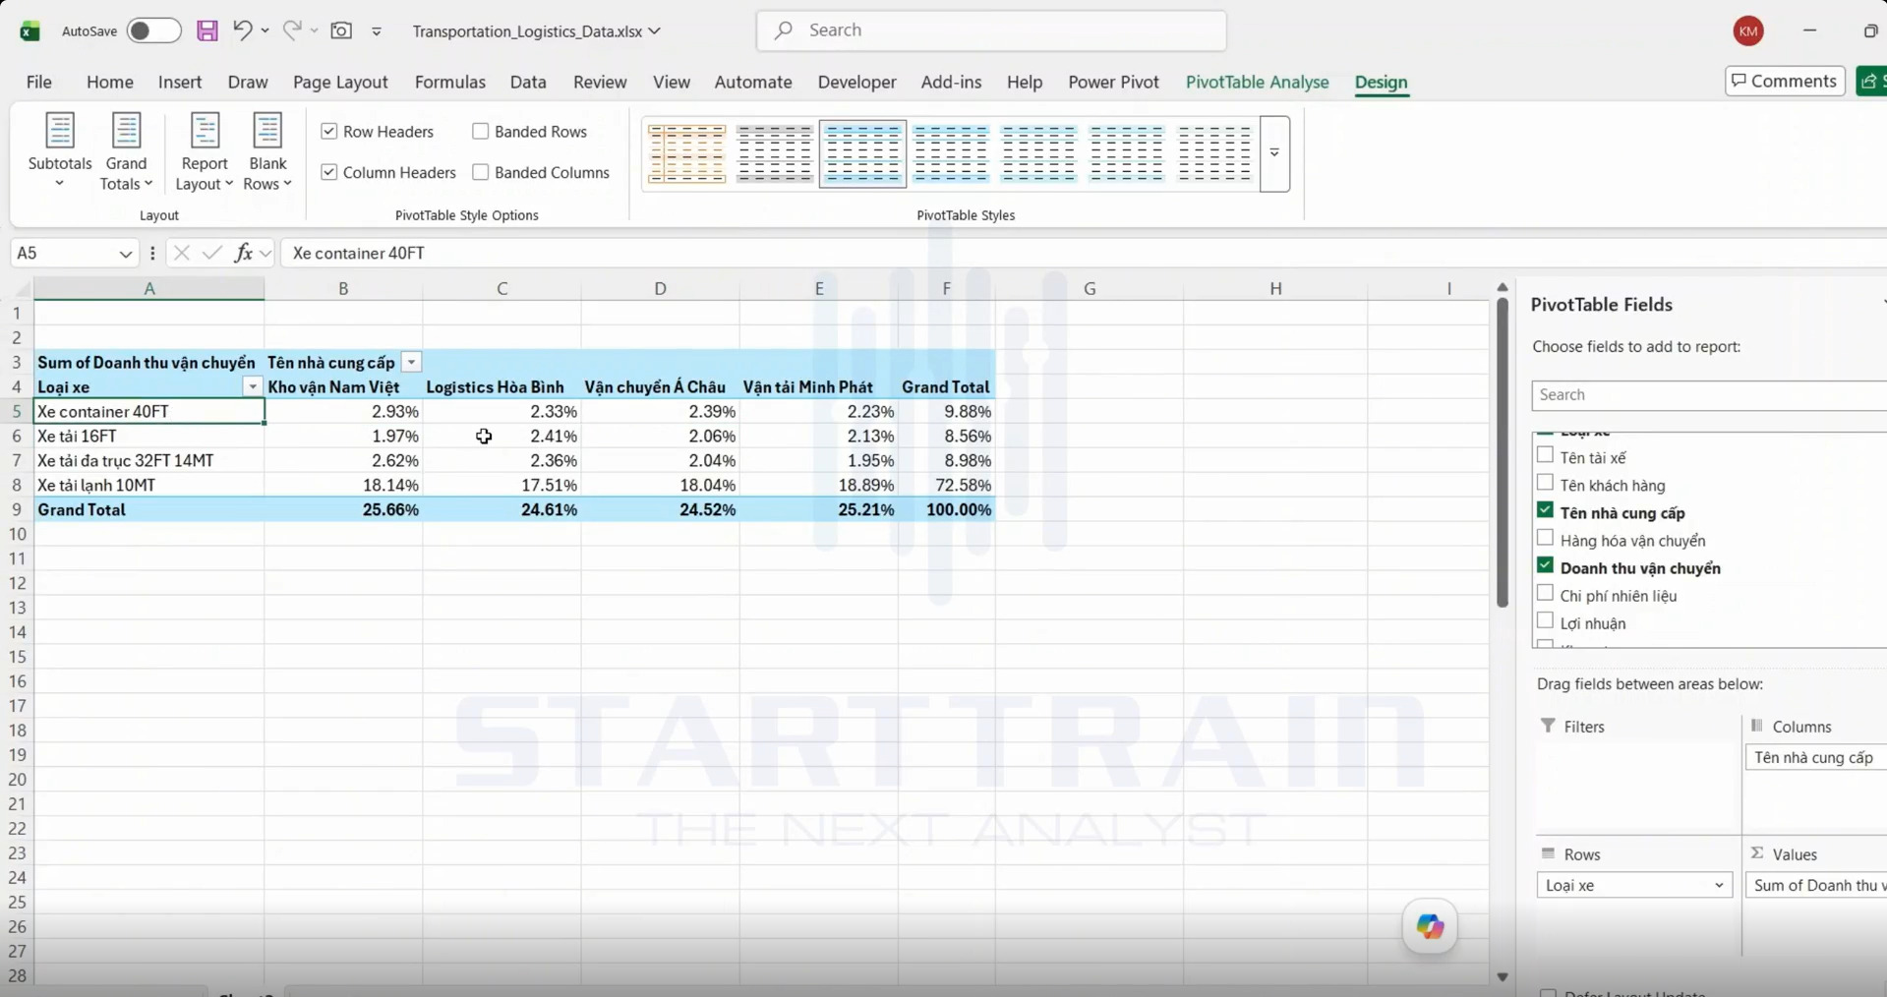Toggle the AutoSave switch
The image size is (1887, 997).
pos(153,30)
